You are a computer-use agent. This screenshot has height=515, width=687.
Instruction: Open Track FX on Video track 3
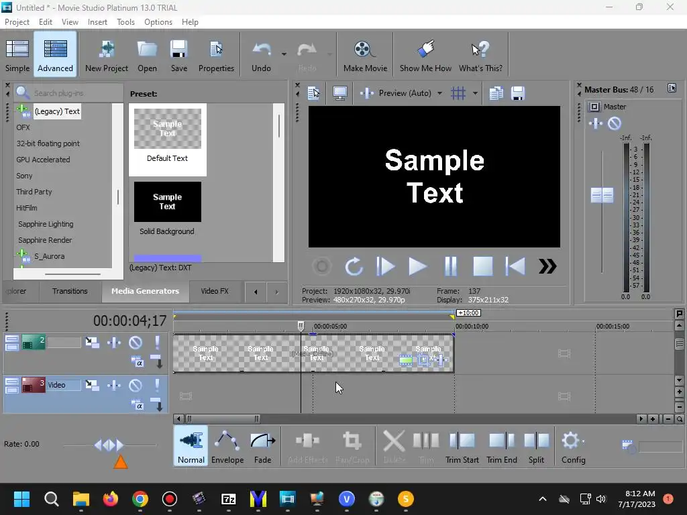click(x=114, y=385)
